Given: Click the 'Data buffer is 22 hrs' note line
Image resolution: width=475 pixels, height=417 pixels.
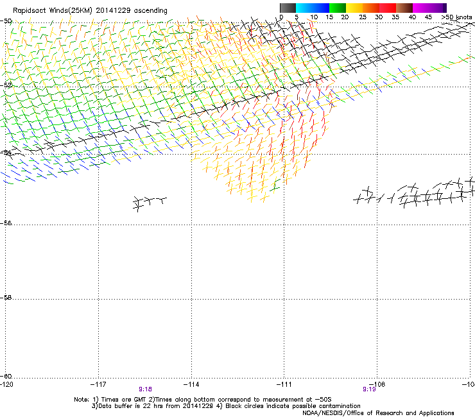Looking at the screenshot, I should 226,406.
